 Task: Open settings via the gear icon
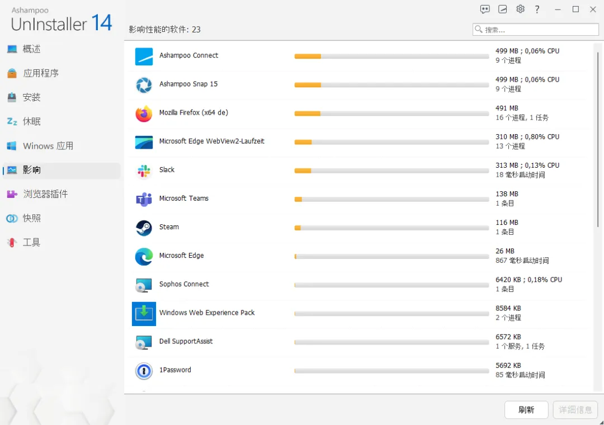[521, 9]
